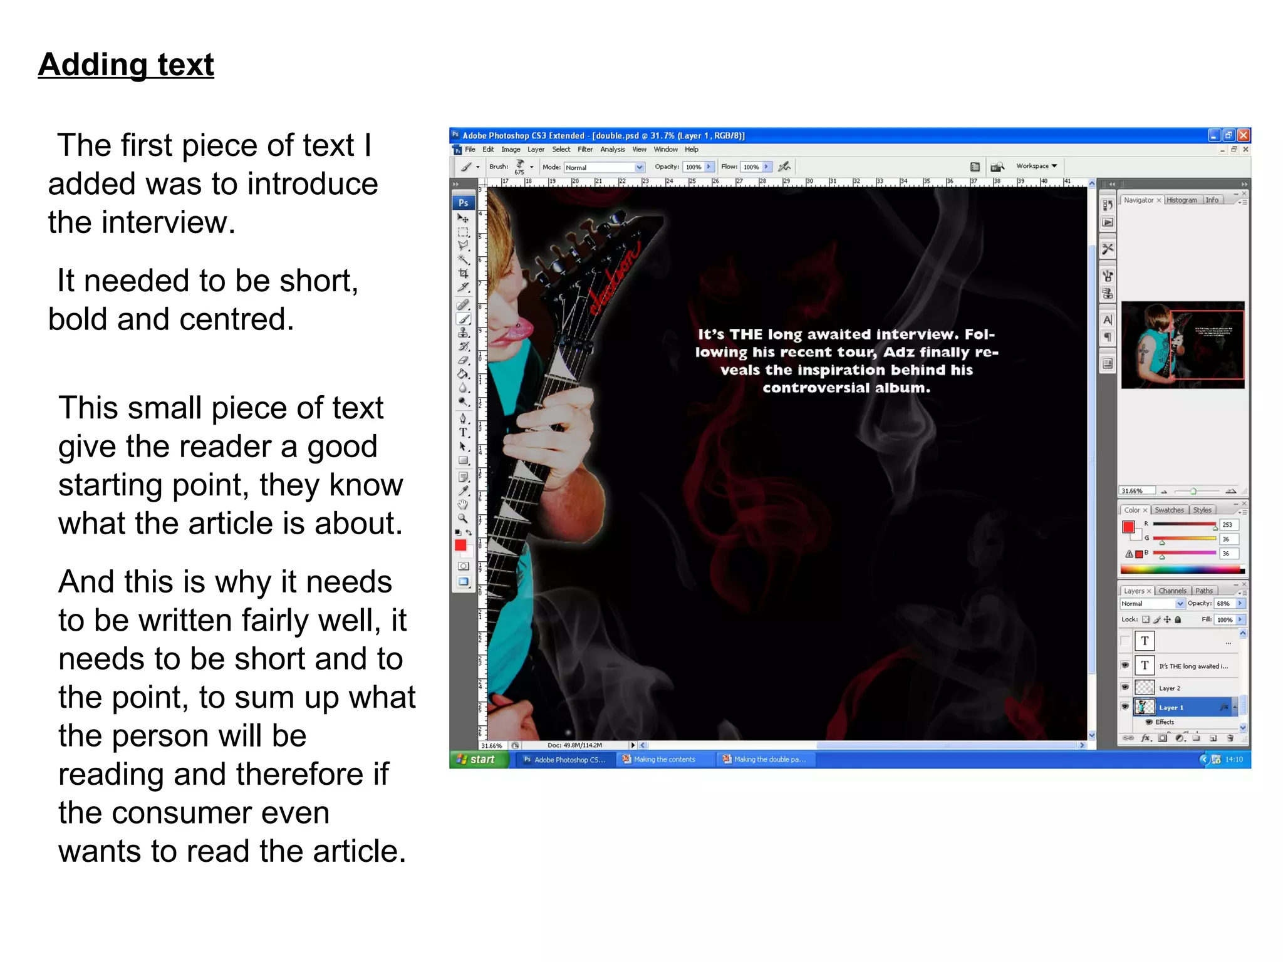
Task: Swap foreground and background colors
Action: pyautogui.click(x=469, y=533)
